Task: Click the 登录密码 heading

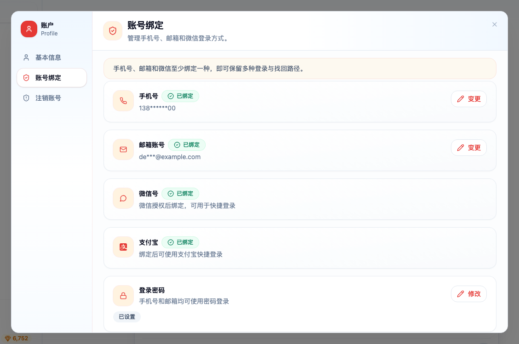Action: (152, 290)
